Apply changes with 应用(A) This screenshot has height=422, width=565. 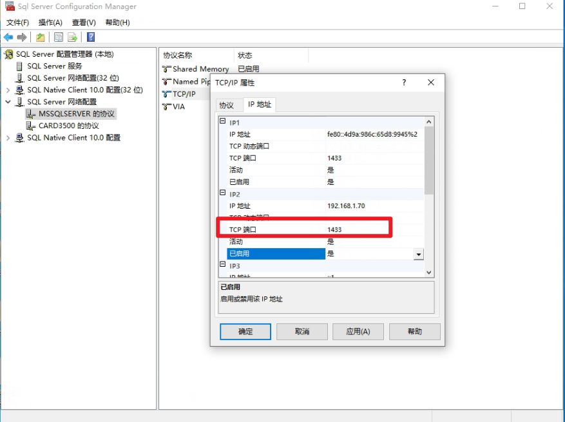358,332
